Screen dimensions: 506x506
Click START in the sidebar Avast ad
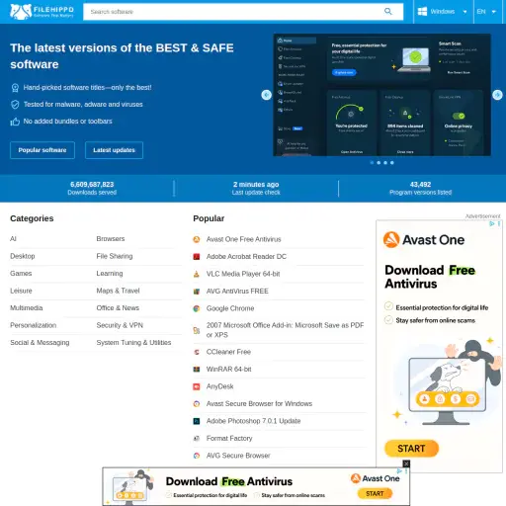(x=411, y=449)
